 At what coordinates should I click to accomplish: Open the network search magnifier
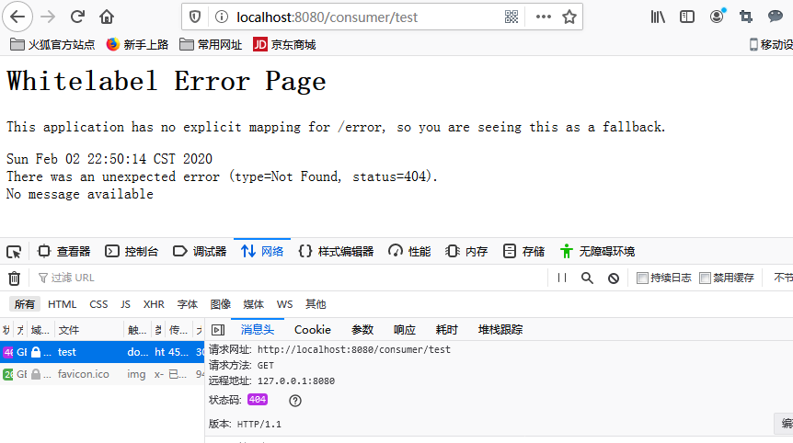587,278
